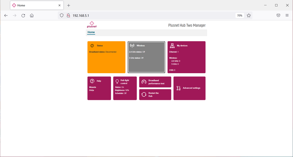Open the Status tile info icon
The width and height of the screenshot is (293, 157).
(92, 46)
